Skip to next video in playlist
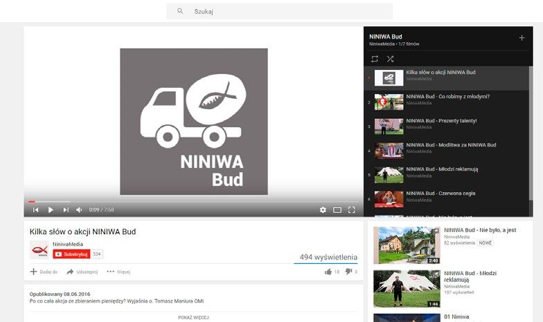This screenshot has height=322, width=543. click(x=66, y=210)
